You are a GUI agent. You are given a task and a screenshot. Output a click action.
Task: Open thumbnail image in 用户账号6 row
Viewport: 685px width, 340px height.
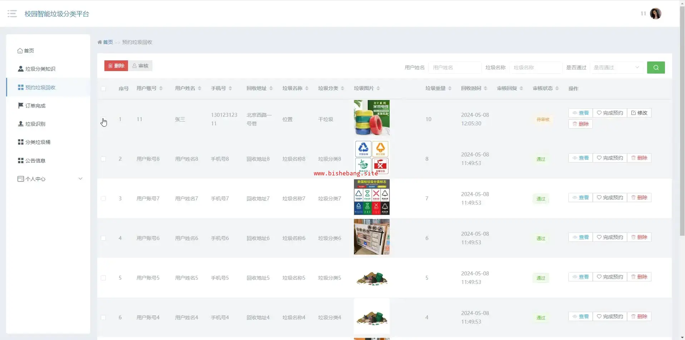[x=372, y=237]
